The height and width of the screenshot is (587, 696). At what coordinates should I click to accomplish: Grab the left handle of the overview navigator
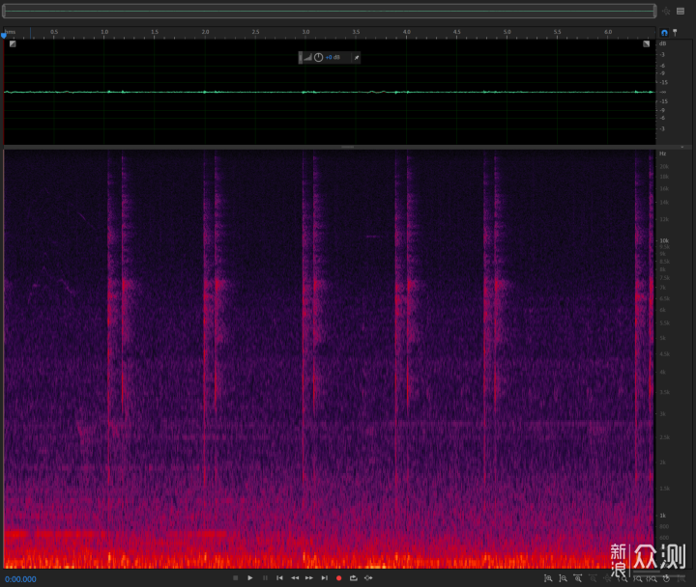[4, 11]
